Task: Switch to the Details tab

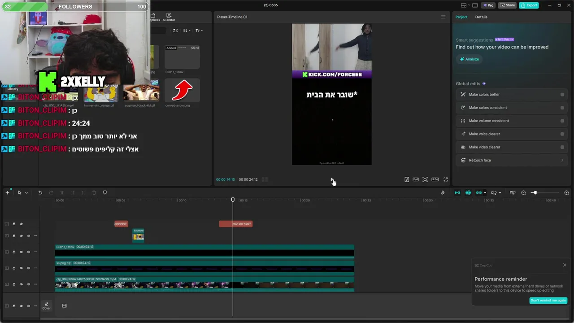Action: [481, 17]
